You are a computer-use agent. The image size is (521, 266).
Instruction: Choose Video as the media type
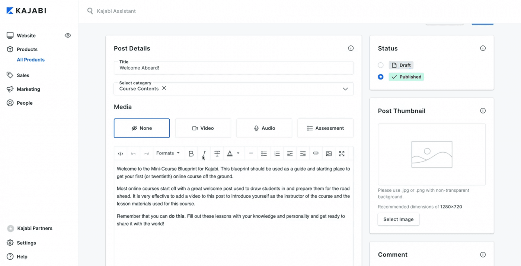click(x=203, y=128)
